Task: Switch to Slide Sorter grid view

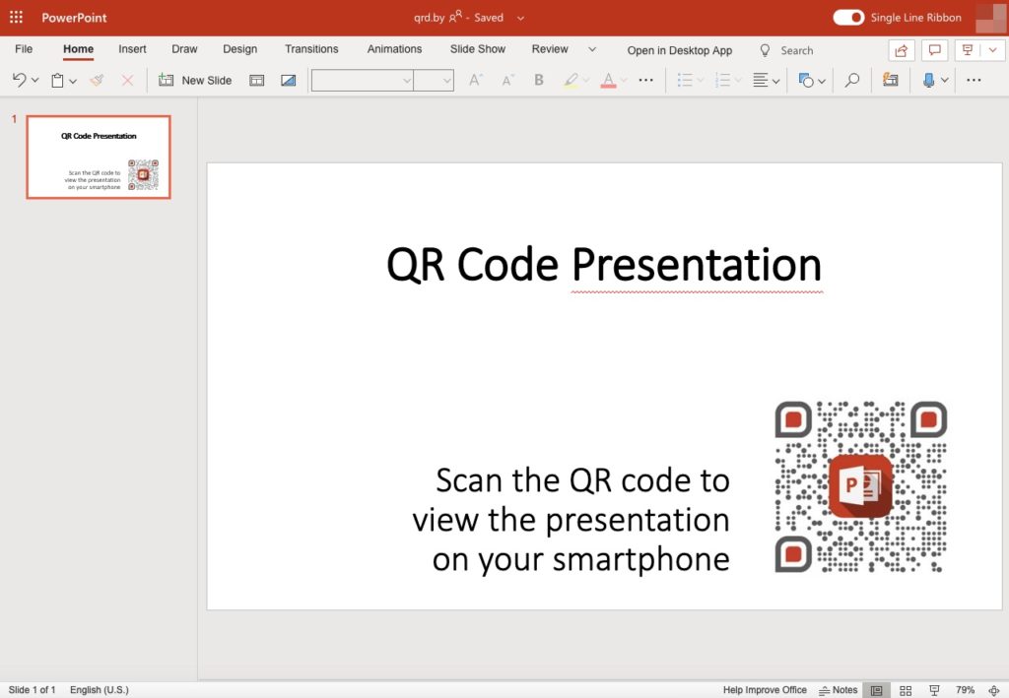Action: 906,690
